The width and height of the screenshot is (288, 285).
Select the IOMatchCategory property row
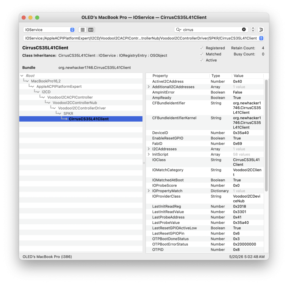pos(205,172)
